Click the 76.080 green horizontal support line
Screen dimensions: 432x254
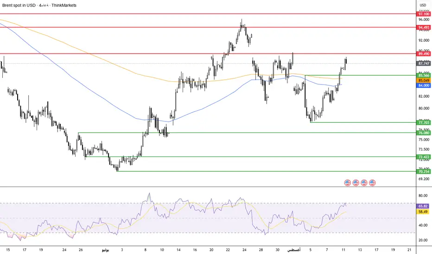(x=247, y=133)
